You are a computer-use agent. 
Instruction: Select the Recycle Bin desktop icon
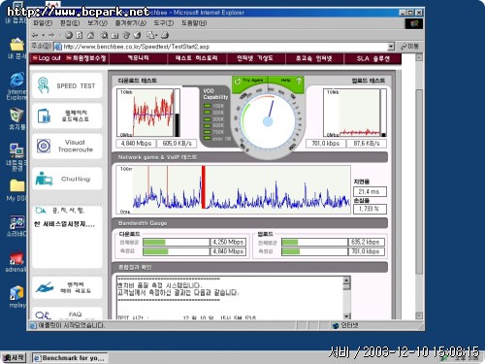point(16,118)
